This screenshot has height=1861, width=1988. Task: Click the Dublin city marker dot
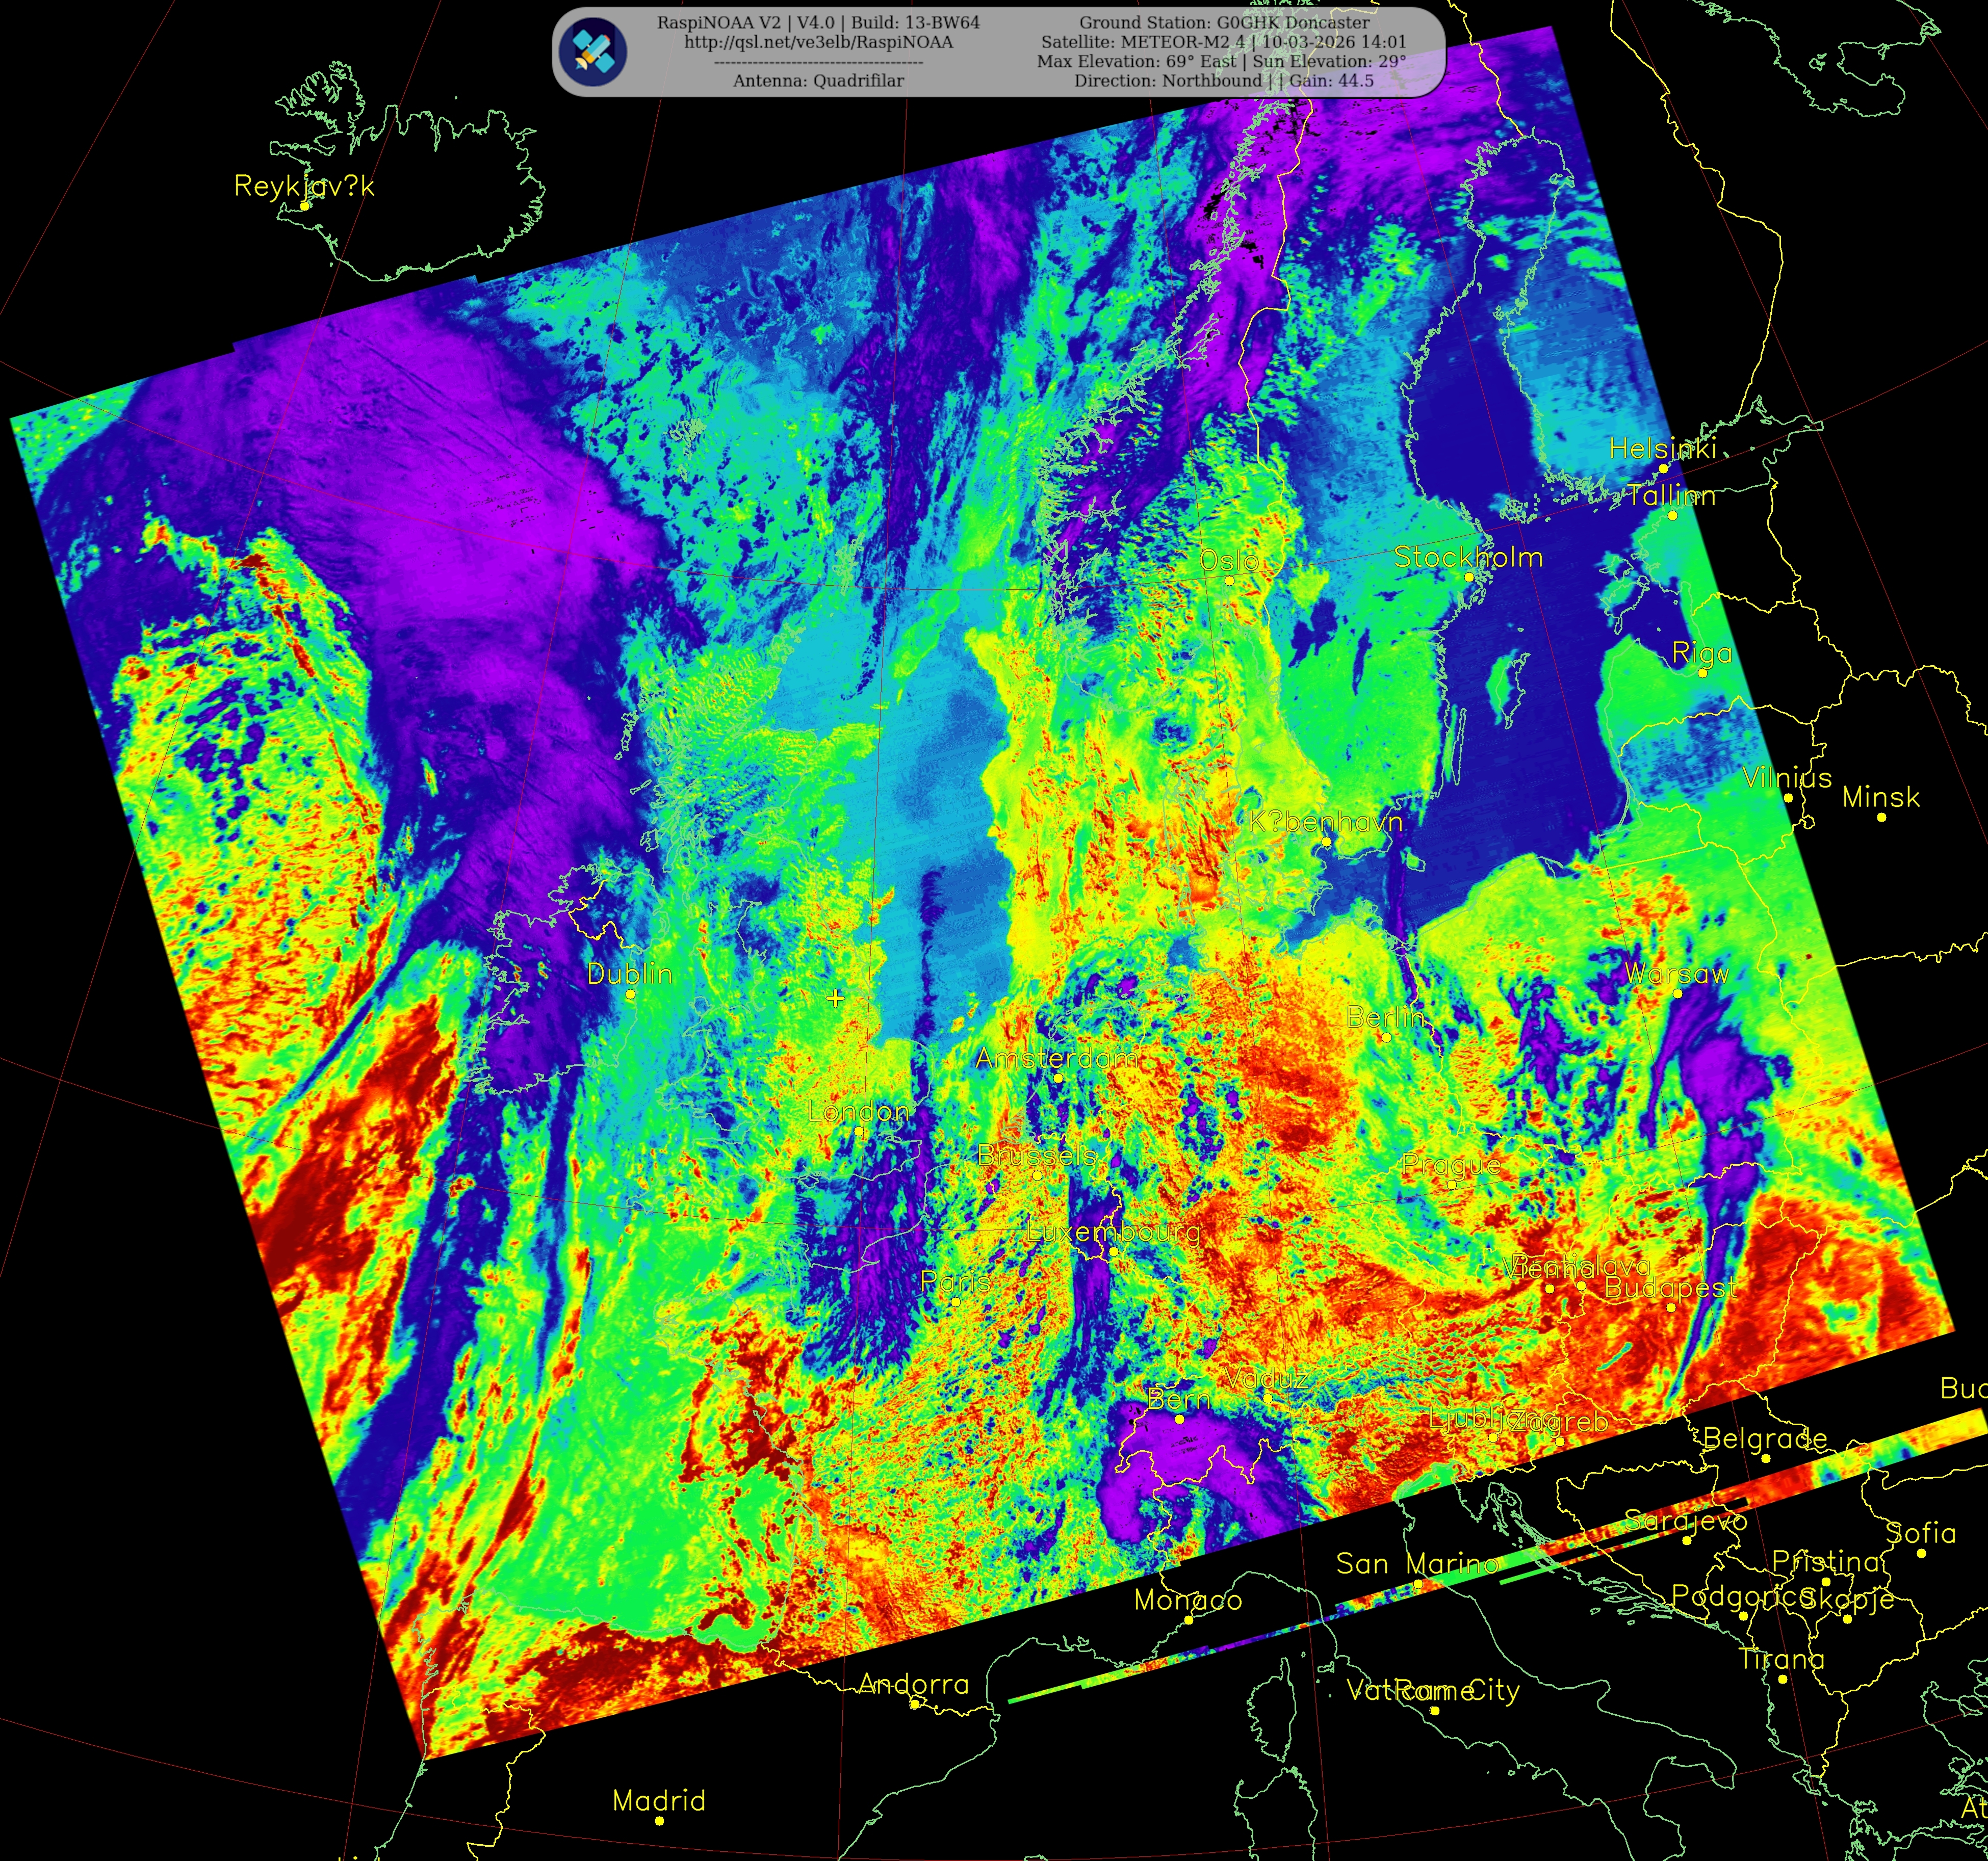click(x=630, y=994)
